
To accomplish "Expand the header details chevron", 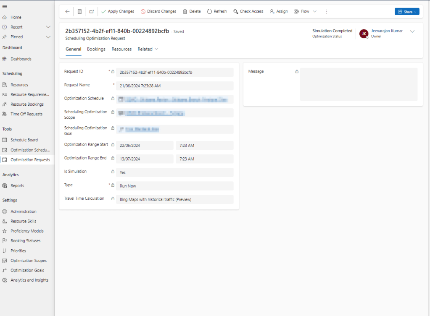I will (x=412, y=31).
